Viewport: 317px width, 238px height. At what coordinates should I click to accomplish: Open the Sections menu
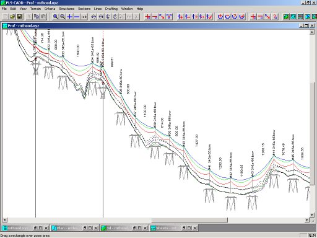[x=84, y=9]
